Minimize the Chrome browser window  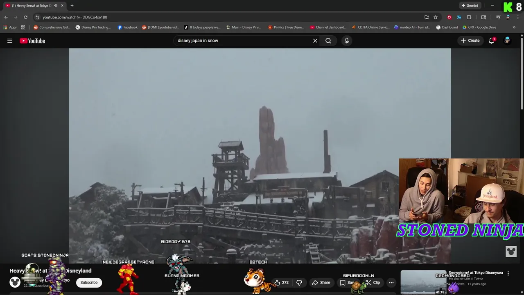point(492,6)
